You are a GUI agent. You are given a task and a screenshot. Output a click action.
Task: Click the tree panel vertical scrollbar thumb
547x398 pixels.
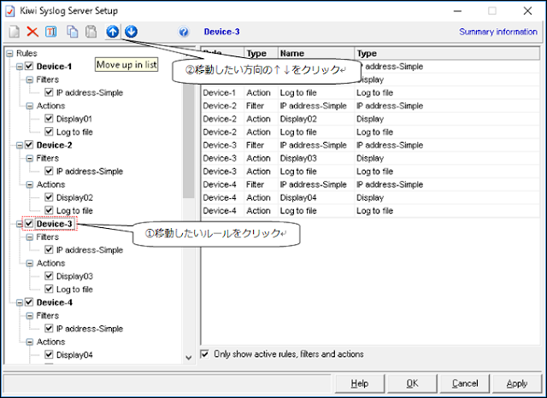click(189, 139)
